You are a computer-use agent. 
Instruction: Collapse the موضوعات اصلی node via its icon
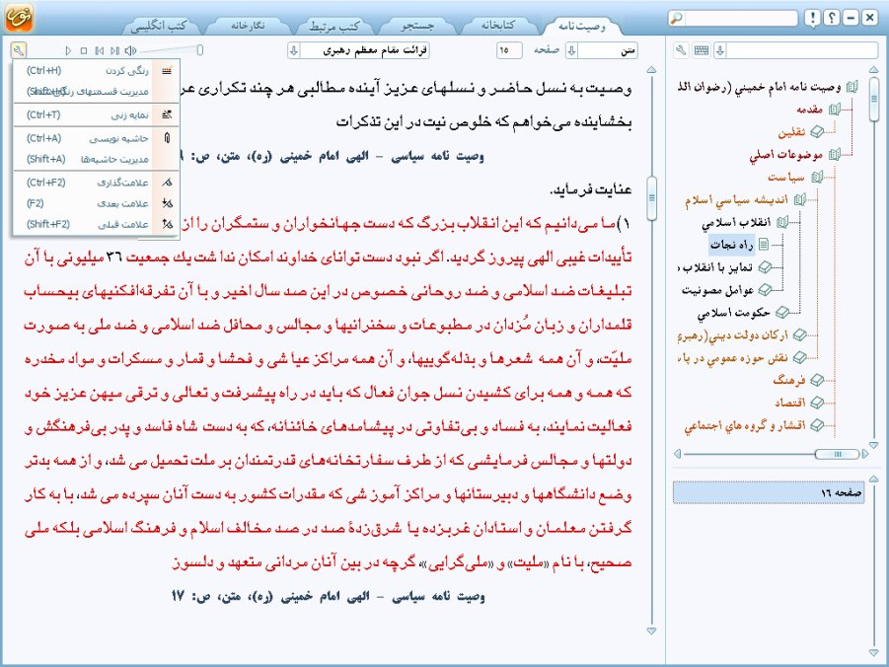click(834, 154)
